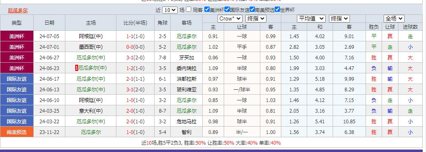Click 美洲杯 label in the 24-07-05 row
Viewport: 426px width, 152px height.
click(x=17, y=36)
